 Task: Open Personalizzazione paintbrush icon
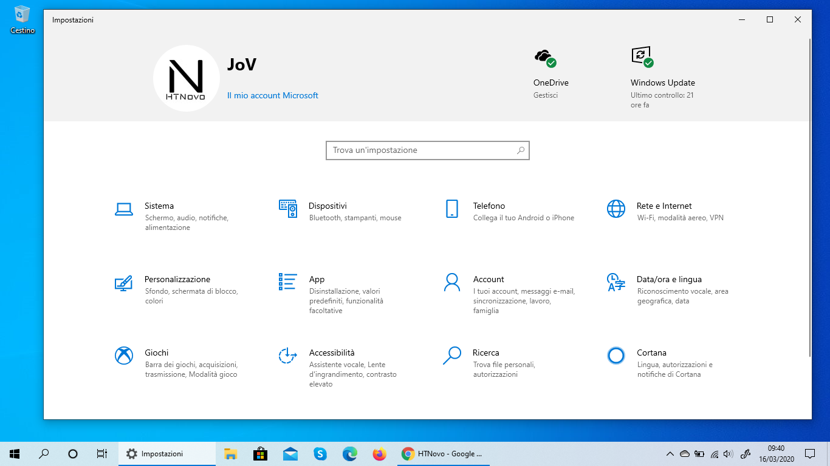pos(124,283)
